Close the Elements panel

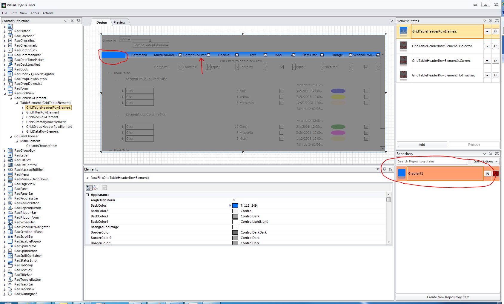point(391,169)
